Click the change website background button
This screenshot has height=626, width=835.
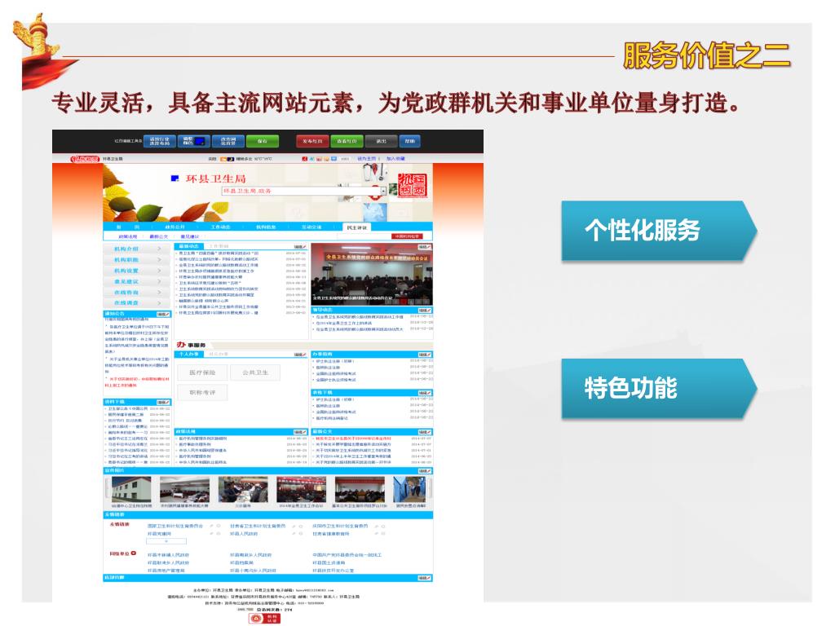(x=228, y=141)
